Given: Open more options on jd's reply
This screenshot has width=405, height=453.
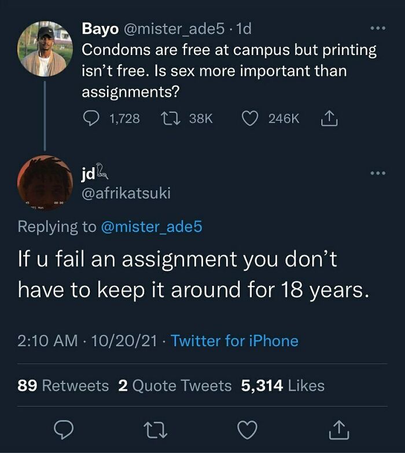Looking at the screenshot, I should click(x=377, y=173).
